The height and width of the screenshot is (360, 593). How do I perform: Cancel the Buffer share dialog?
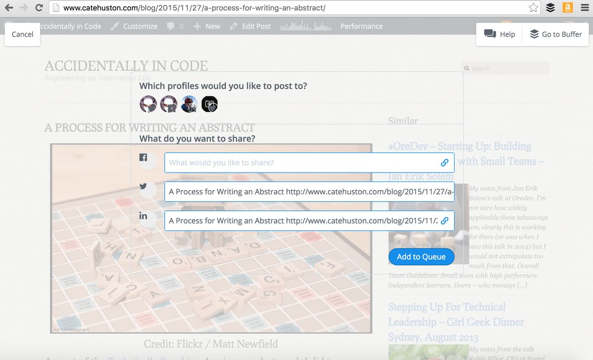coord(22,34)
